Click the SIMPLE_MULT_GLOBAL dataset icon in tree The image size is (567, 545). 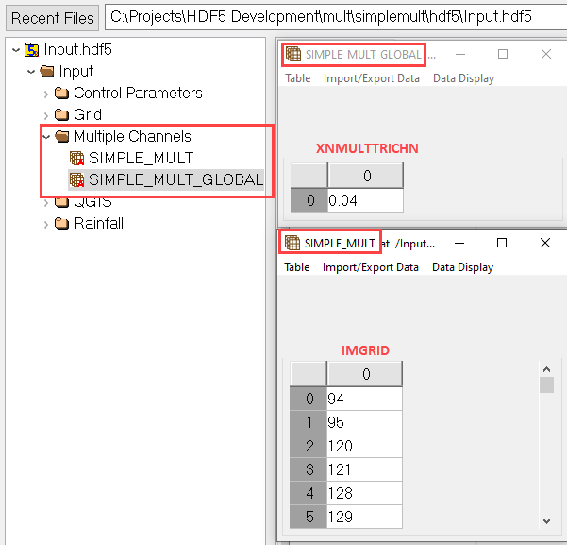coord(77,179)
